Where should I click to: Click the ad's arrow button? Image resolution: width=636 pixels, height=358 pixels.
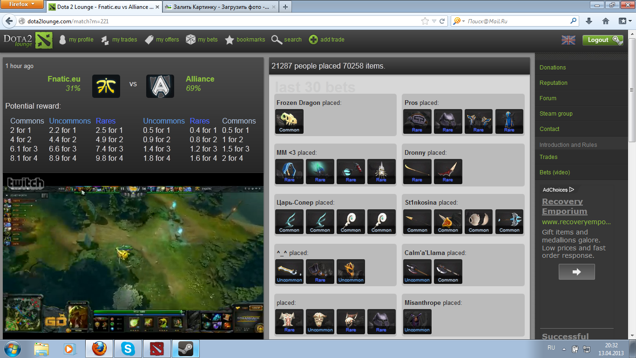point(577,272)
